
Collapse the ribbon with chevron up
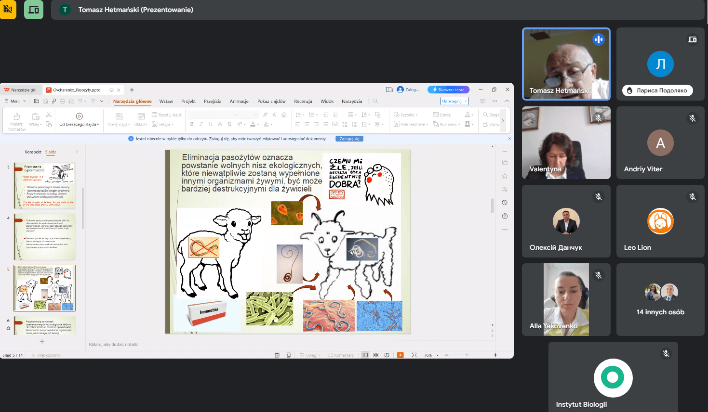point(507,101)
